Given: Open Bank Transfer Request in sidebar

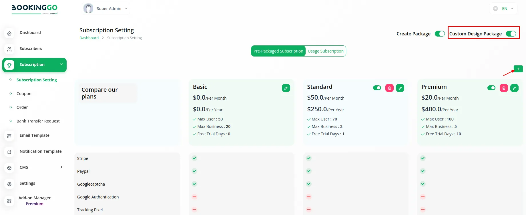Looking at the screenshot, I should point(38,121).
